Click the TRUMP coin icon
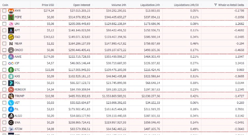The image size is (248, 139). coord(11,96)
